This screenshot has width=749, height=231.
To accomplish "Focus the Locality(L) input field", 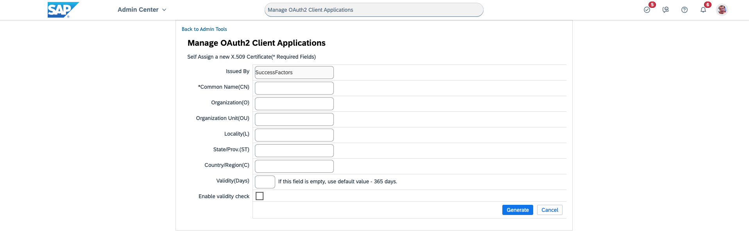I will 294,135.
